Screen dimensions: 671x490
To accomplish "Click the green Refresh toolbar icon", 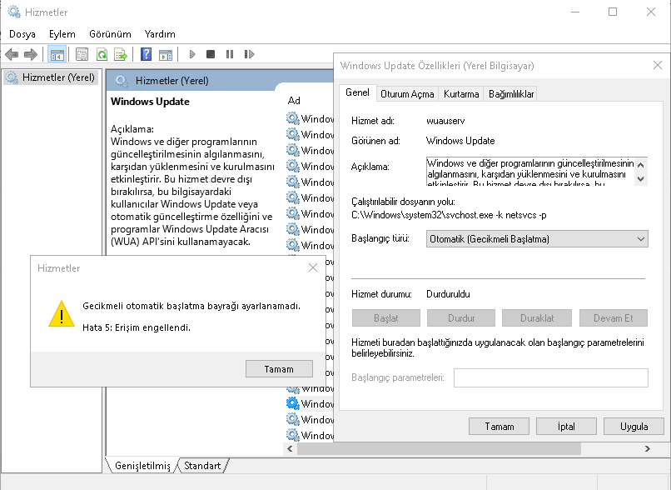I will (x=102, y=54).
